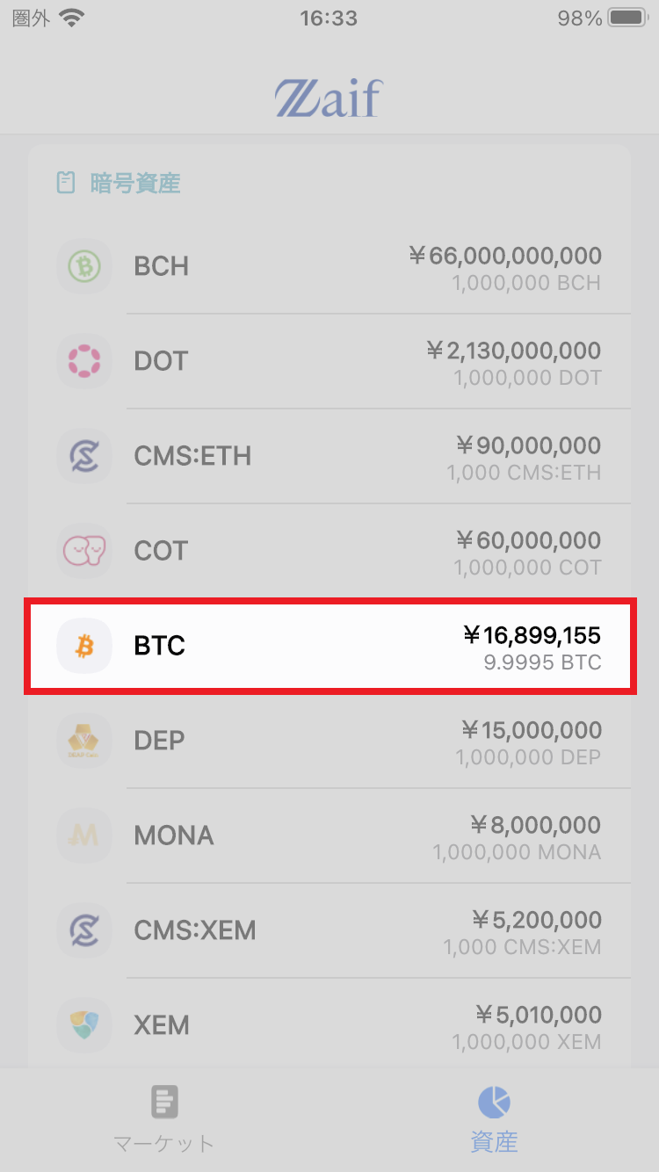Screen dimensions: 659x1172
Task: Tap the CMS:XEM token icon
Action: pyautogui.click(x=84, y=930)
